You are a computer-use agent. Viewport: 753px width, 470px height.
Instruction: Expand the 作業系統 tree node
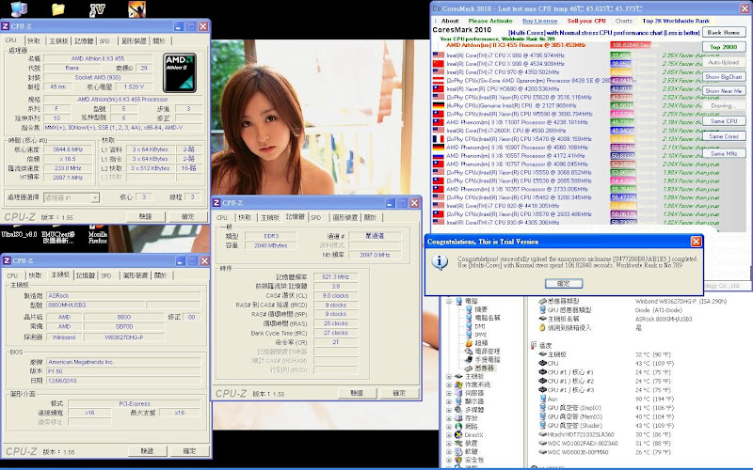[449, 384]
